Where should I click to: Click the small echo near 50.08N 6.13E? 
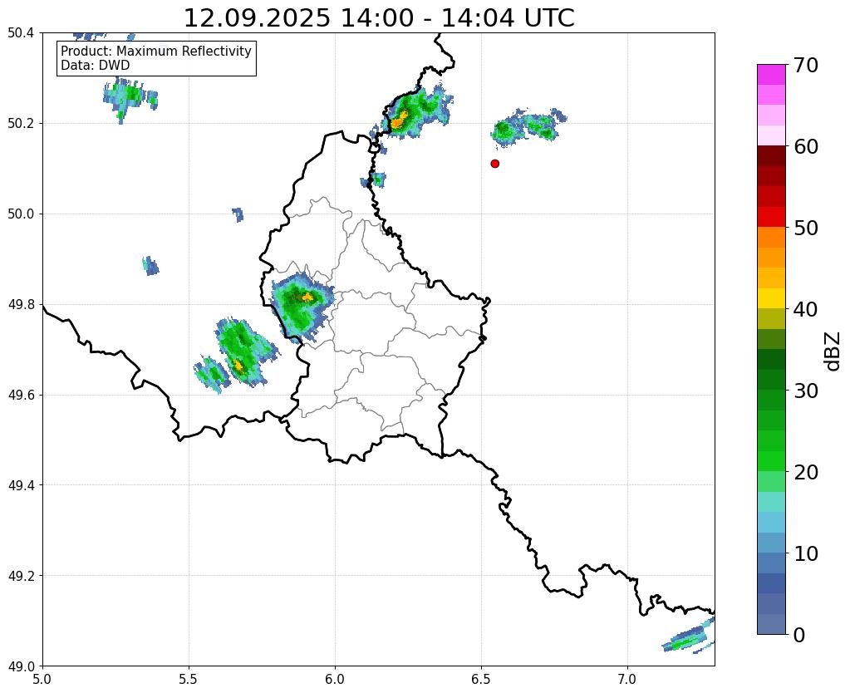tap(374, 179)
